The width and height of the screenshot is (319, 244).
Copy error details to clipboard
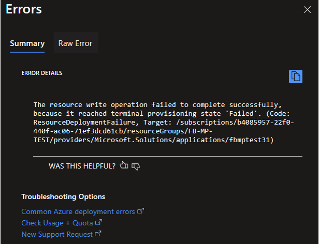[x=295, y=76]
